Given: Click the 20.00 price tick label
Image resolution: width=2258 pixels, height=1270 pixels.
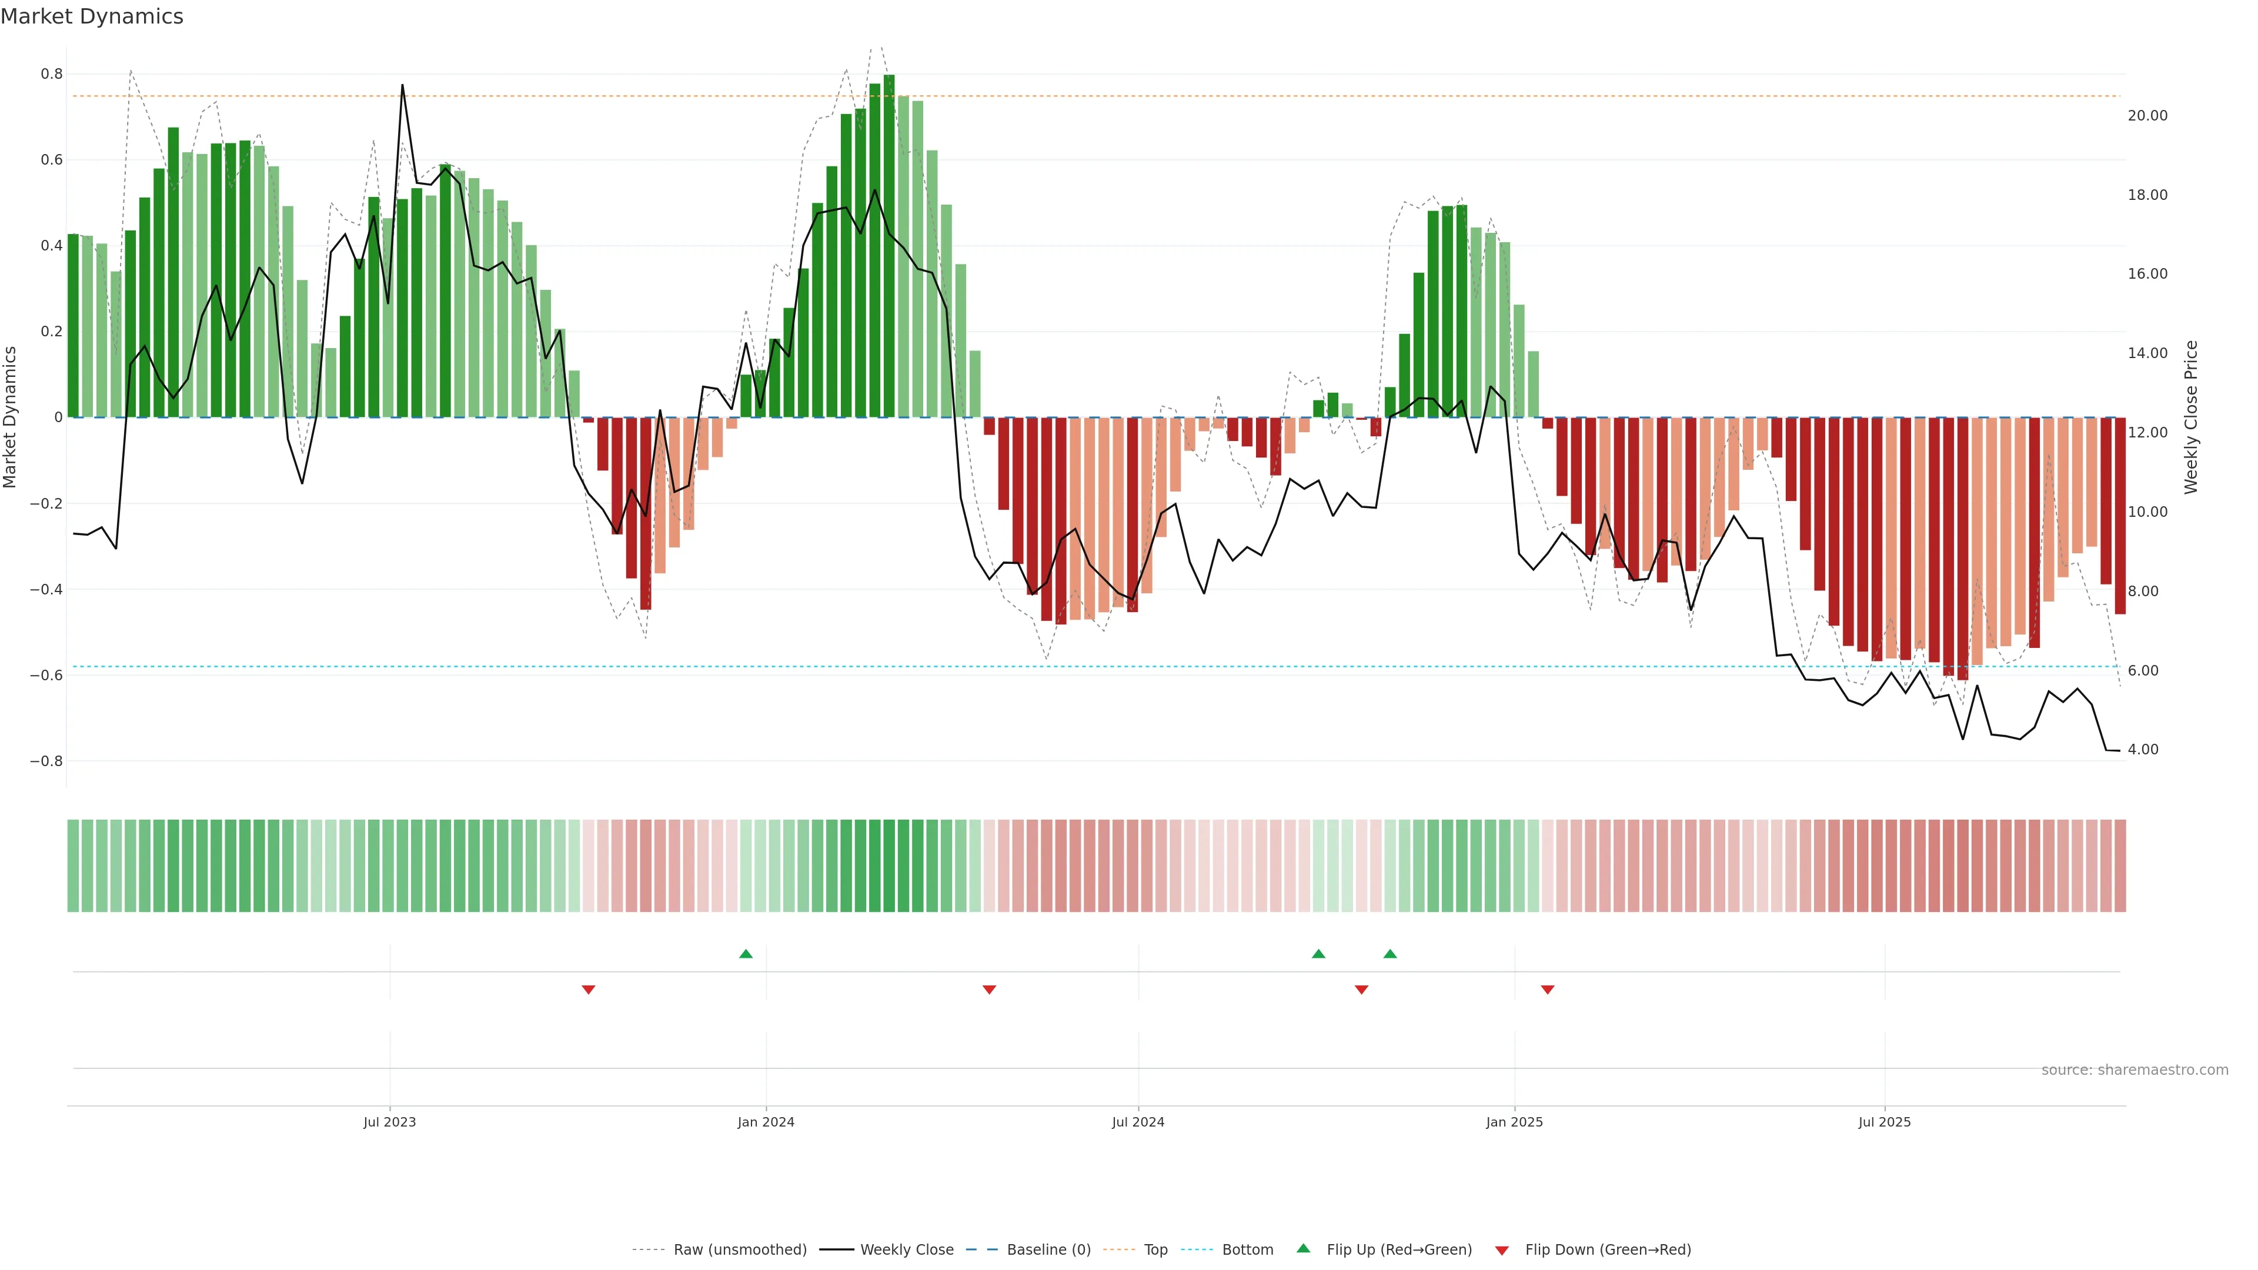Looking at the screenshot, I should [x=2147, y=116].
